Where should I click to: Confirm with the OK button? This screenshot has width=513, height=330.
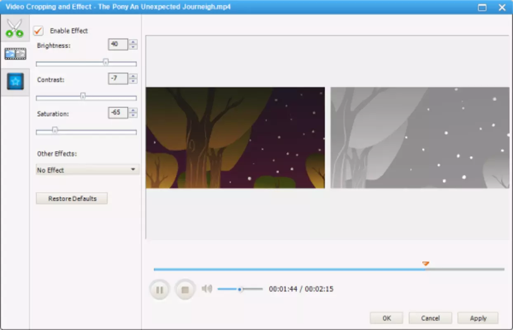pos(386,318)
